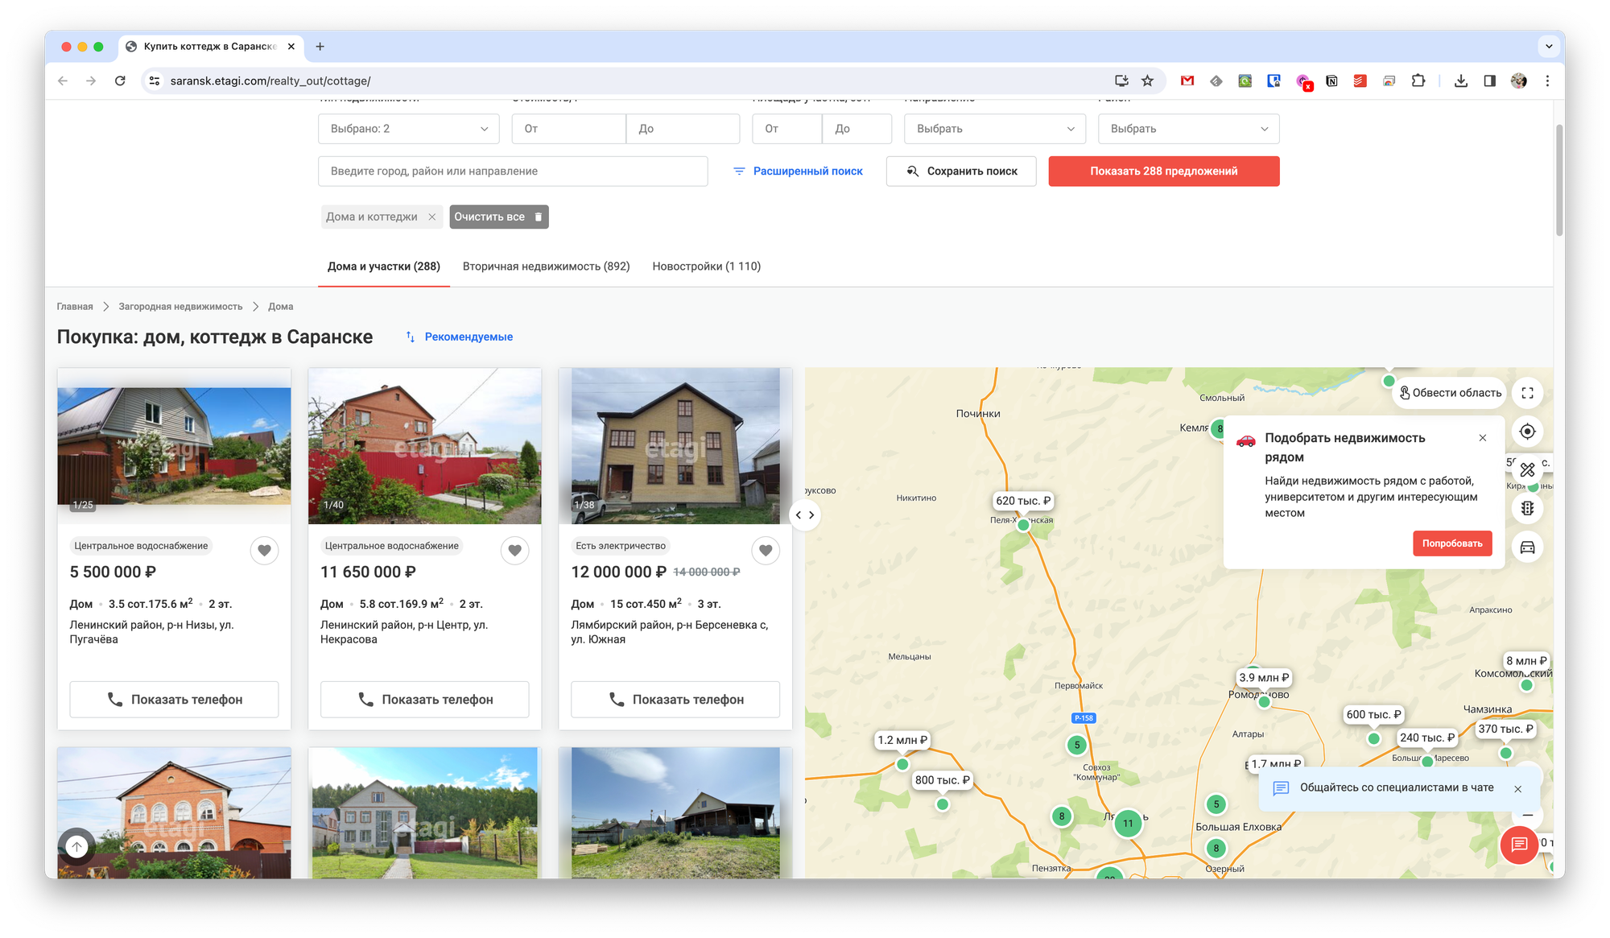Open the Новостройки (1 110) tab
Image resolution: width=1610 pixels, height=938 pixels.
pyautogui.click(x=706, y=267)
